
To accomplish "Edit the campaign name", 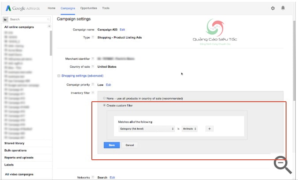I will pos(122,29).
